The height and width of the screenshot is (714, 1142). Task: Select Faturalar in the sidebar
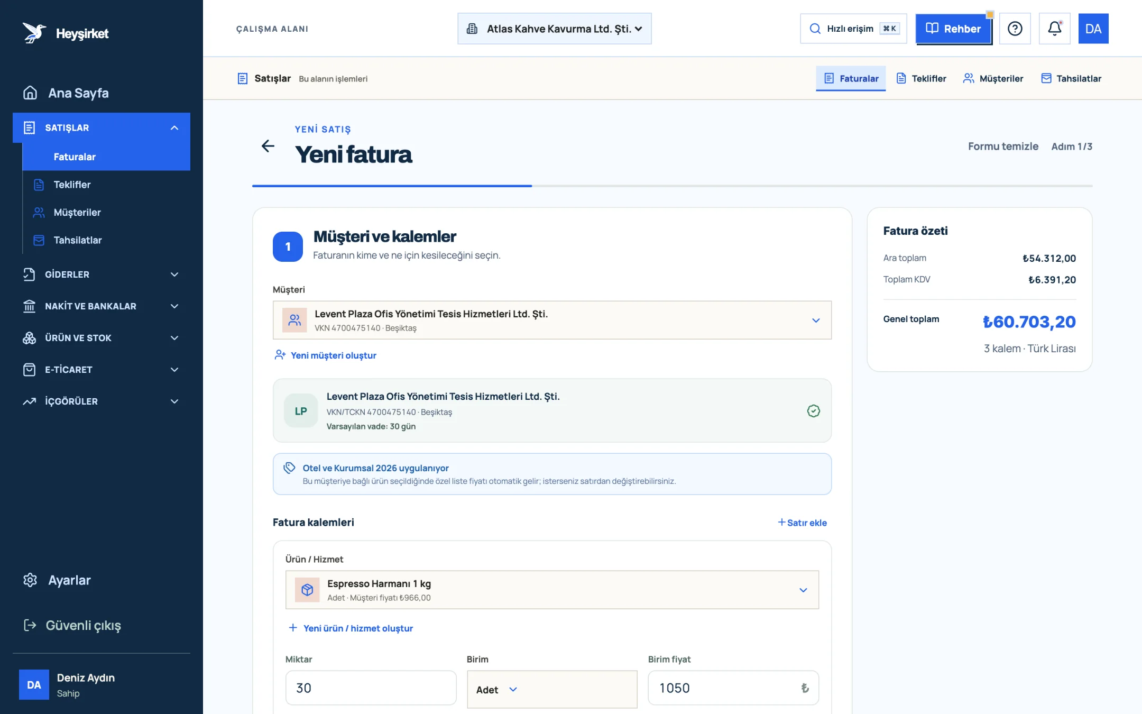pyautogui.click(x=106, y=157)
